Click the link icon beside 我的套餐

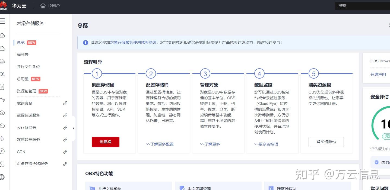[65, 103]
